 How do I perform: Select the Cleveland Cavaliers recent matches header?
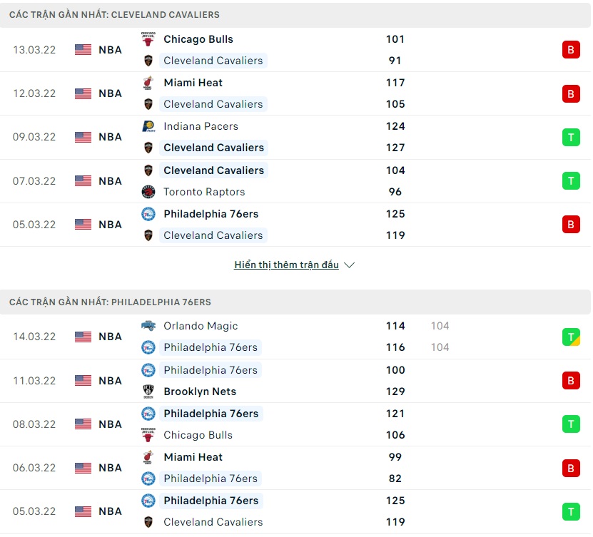114,14
